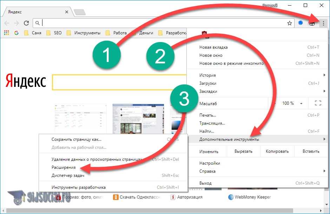The image size is (330, 214).
Task: Reload the page using the refresh icon
Action: 26,23
